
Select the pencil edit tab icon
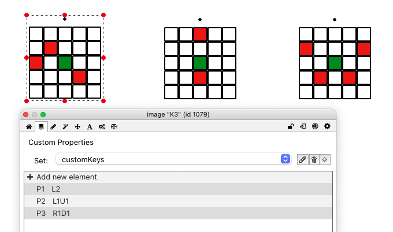53,126
